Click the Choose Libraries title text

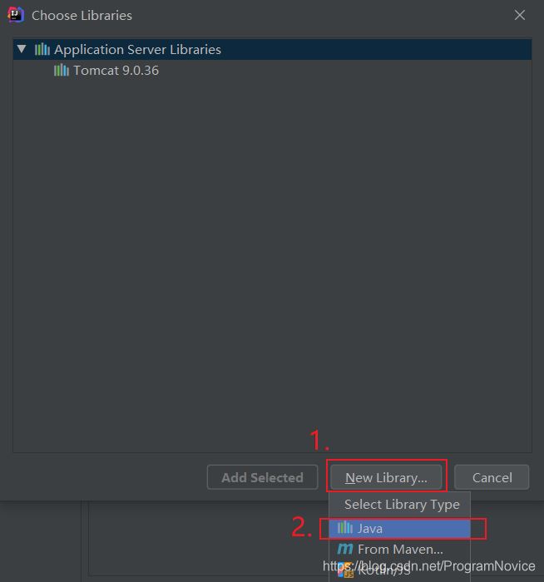click(x=82, y=15)
